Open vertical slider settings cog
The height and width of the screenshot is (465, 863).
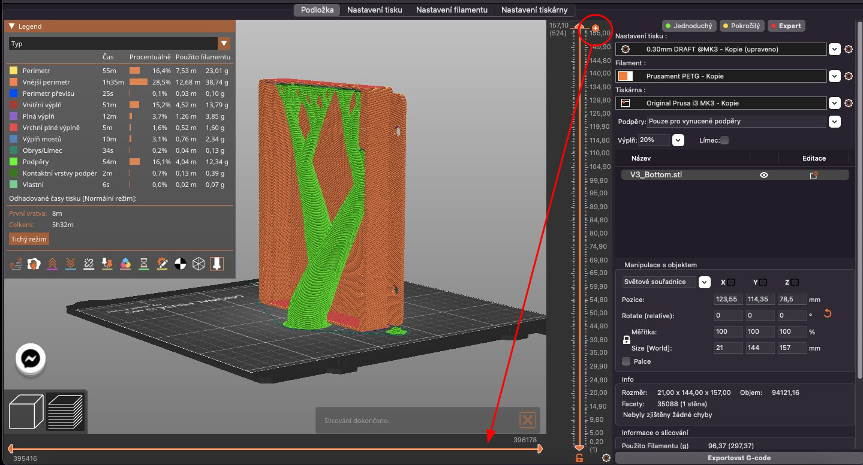(606, 458)
